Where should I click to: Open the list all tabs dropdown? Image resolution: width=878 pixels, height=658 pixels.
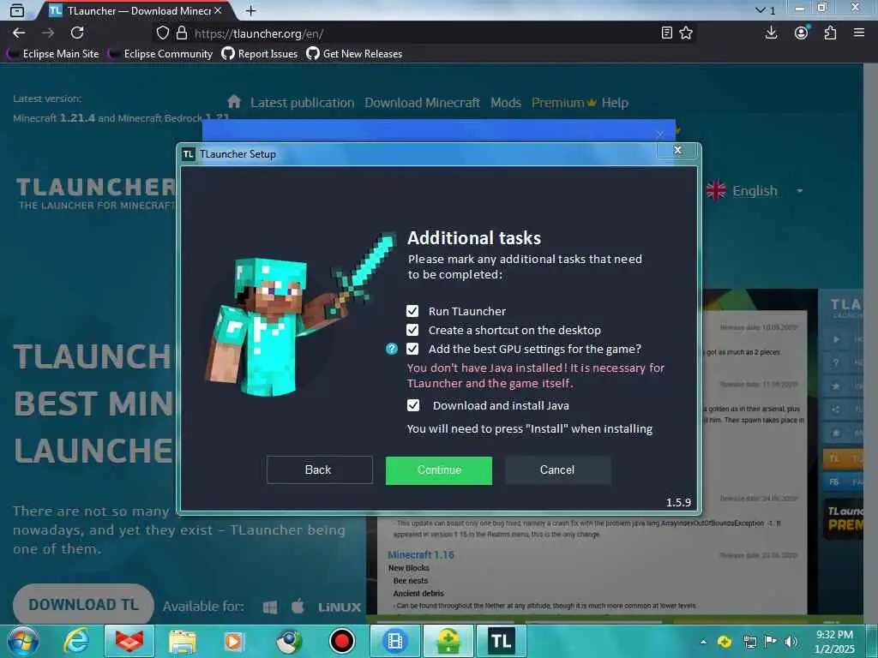[x=765, y=10]
